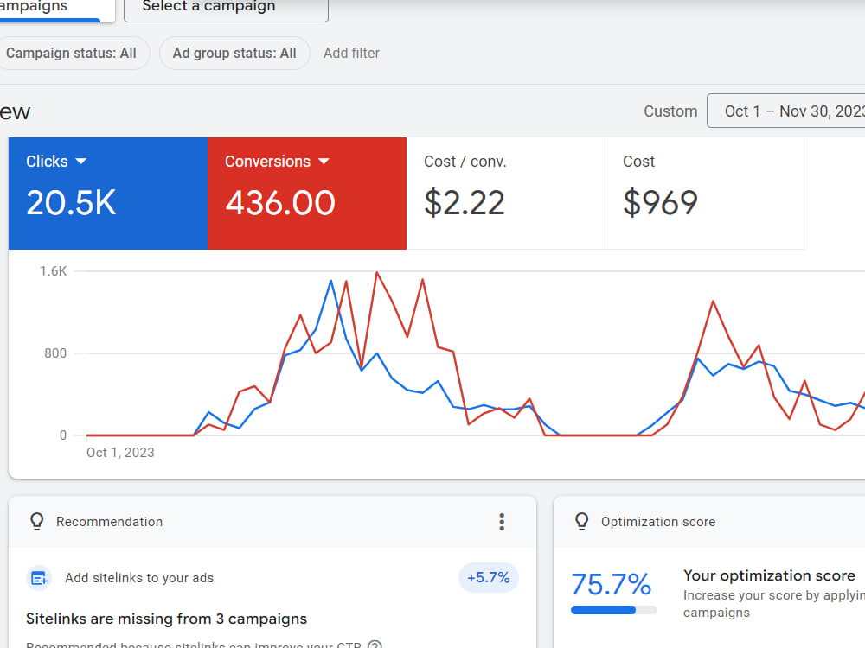Image resolution: width=865 pixels, height=648 pixels.
Task: Click the sitelinks CTR help question icon
Action: pos(375,645)
